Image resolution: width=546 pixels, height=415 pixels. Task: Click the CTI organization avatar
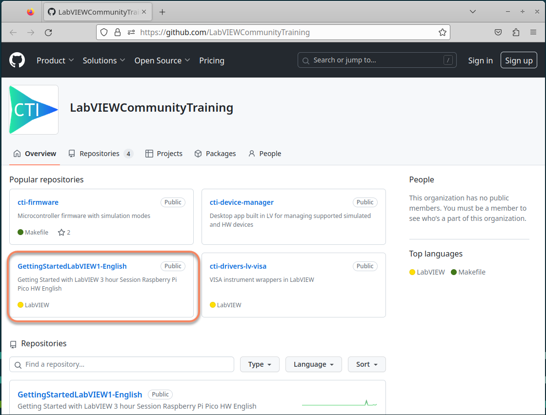34,110
